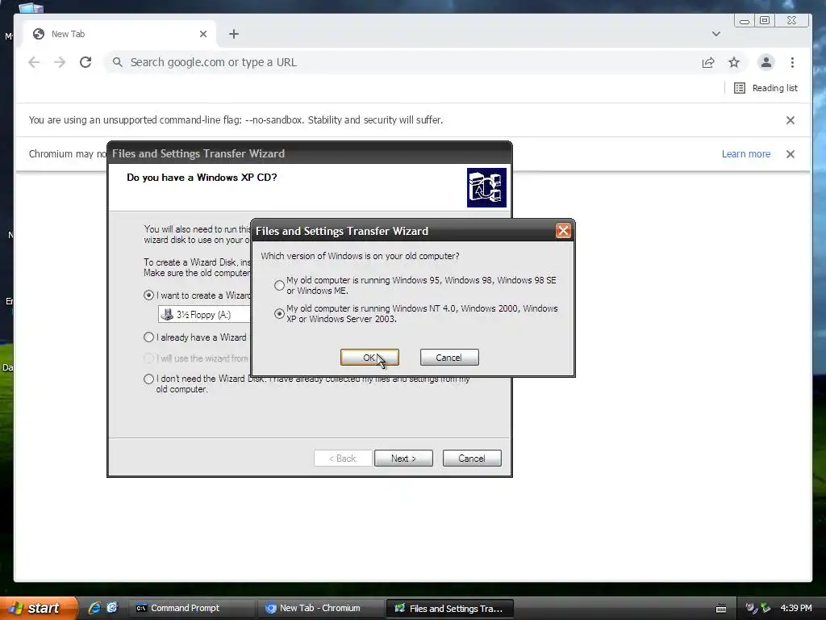This screenshot has height=620, width=826.
Task: Click the search icon in the address bar
Action: [x=118, y=62]
